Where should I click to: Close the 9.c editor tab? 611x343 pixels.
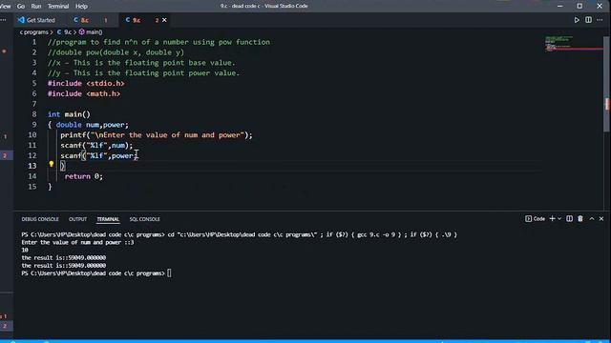coord(164,20)
